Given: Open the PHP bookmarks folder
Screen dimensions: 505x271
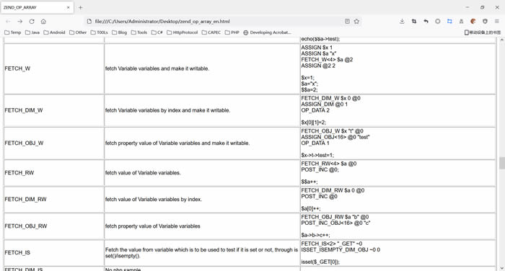Looking at the screenshot, I should 232,32.
